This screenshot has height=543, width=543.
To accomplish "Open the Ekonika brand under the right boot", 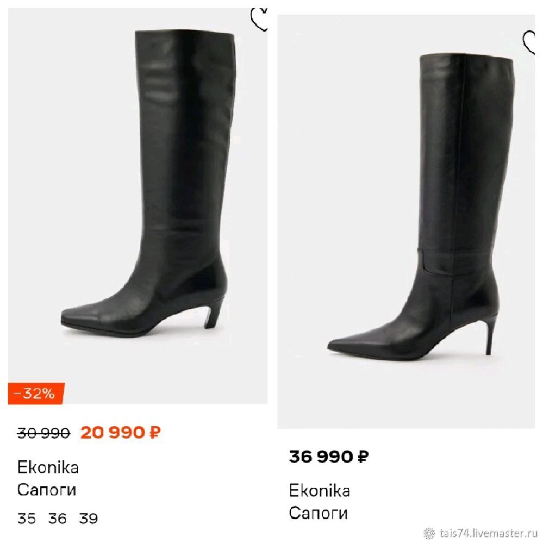I will [x=320, y=491].
